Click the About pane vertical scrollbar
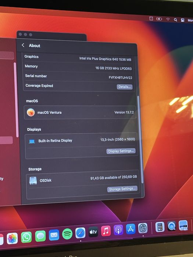 (140, 140)
